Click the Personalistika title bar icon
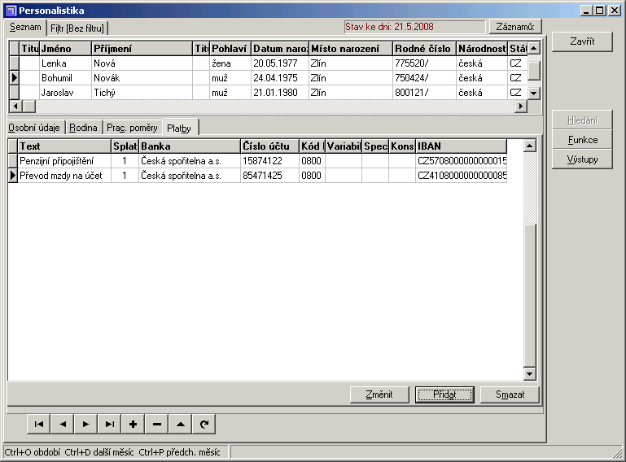Screen dimensions: 626x462 click(x=11, y=11)
